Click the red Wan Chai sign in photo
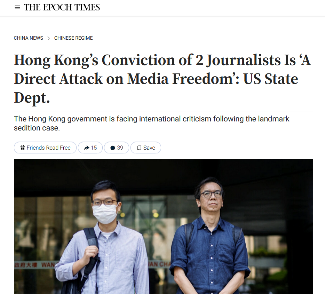This screenshot has height=294, width=325. point(34,265)
